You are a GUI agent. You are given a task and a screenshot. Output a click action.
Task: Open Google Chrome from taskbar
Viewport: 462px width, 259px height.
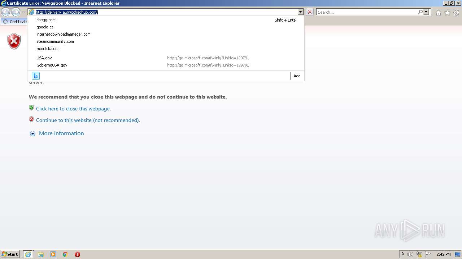[65, 254]
